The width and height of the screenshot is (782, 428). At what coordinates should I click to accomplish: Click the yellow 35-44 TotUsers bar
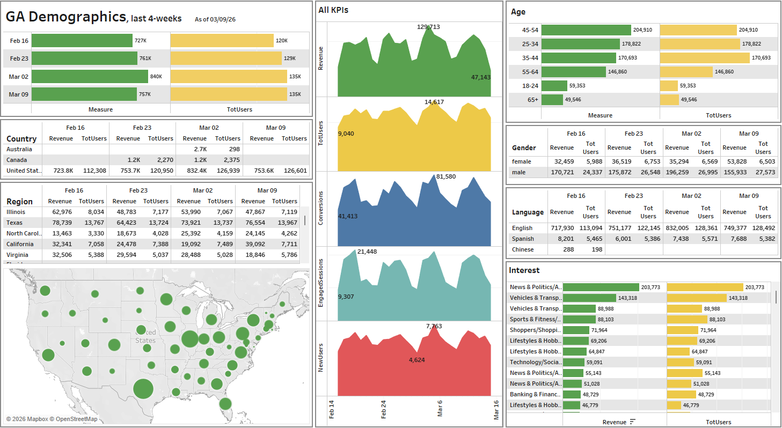point(704,58)
